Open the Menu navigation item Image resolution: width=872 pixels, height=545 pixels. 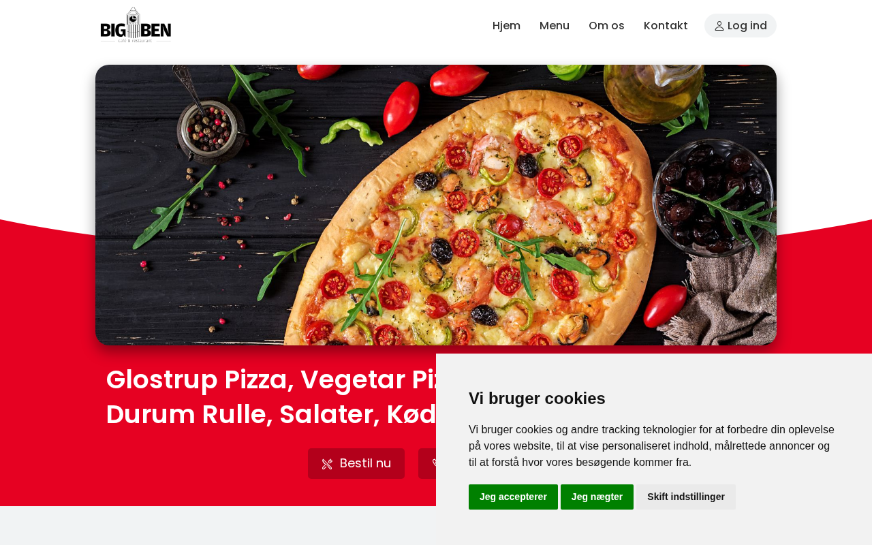[555, 25]
